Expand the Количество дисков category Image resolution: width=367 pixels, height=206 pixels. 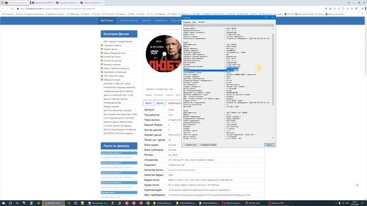point(102,61)
